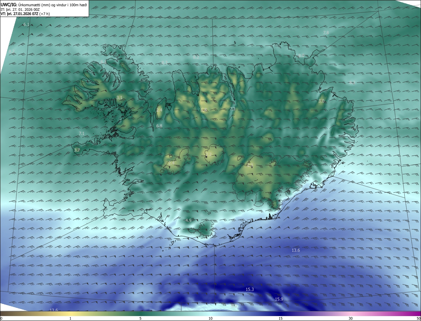This screenshot has width=421, height=321.
Task: Click the 'IT: þri. 27. 01. 2026 00Z' line
Action: (20, 10)
